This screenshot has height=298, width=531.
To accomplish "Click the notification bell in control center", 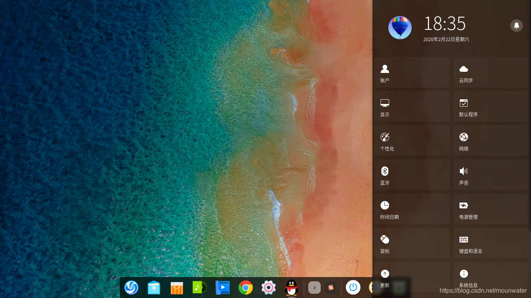I will (x=517, y=26).
